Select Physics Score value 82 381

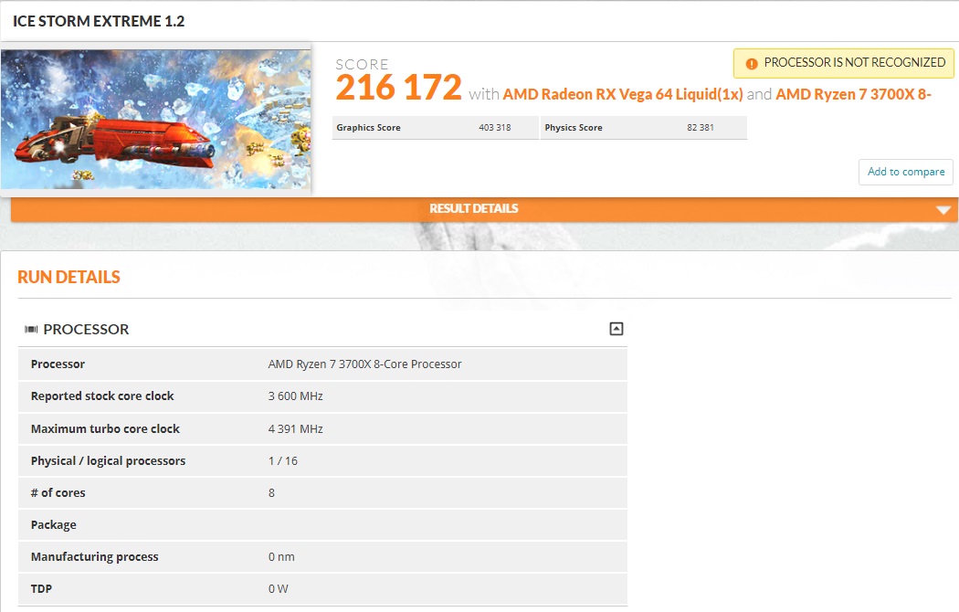tap(701, 127)
